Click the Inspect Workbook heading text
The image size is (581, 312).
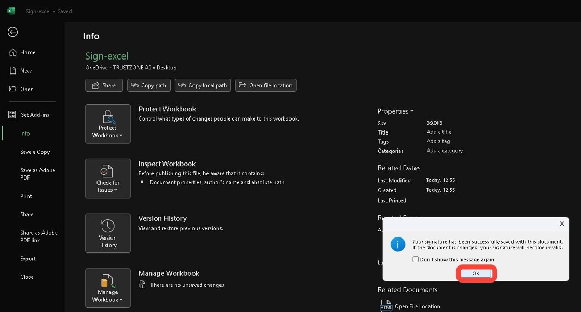click(x=167, y=164)
